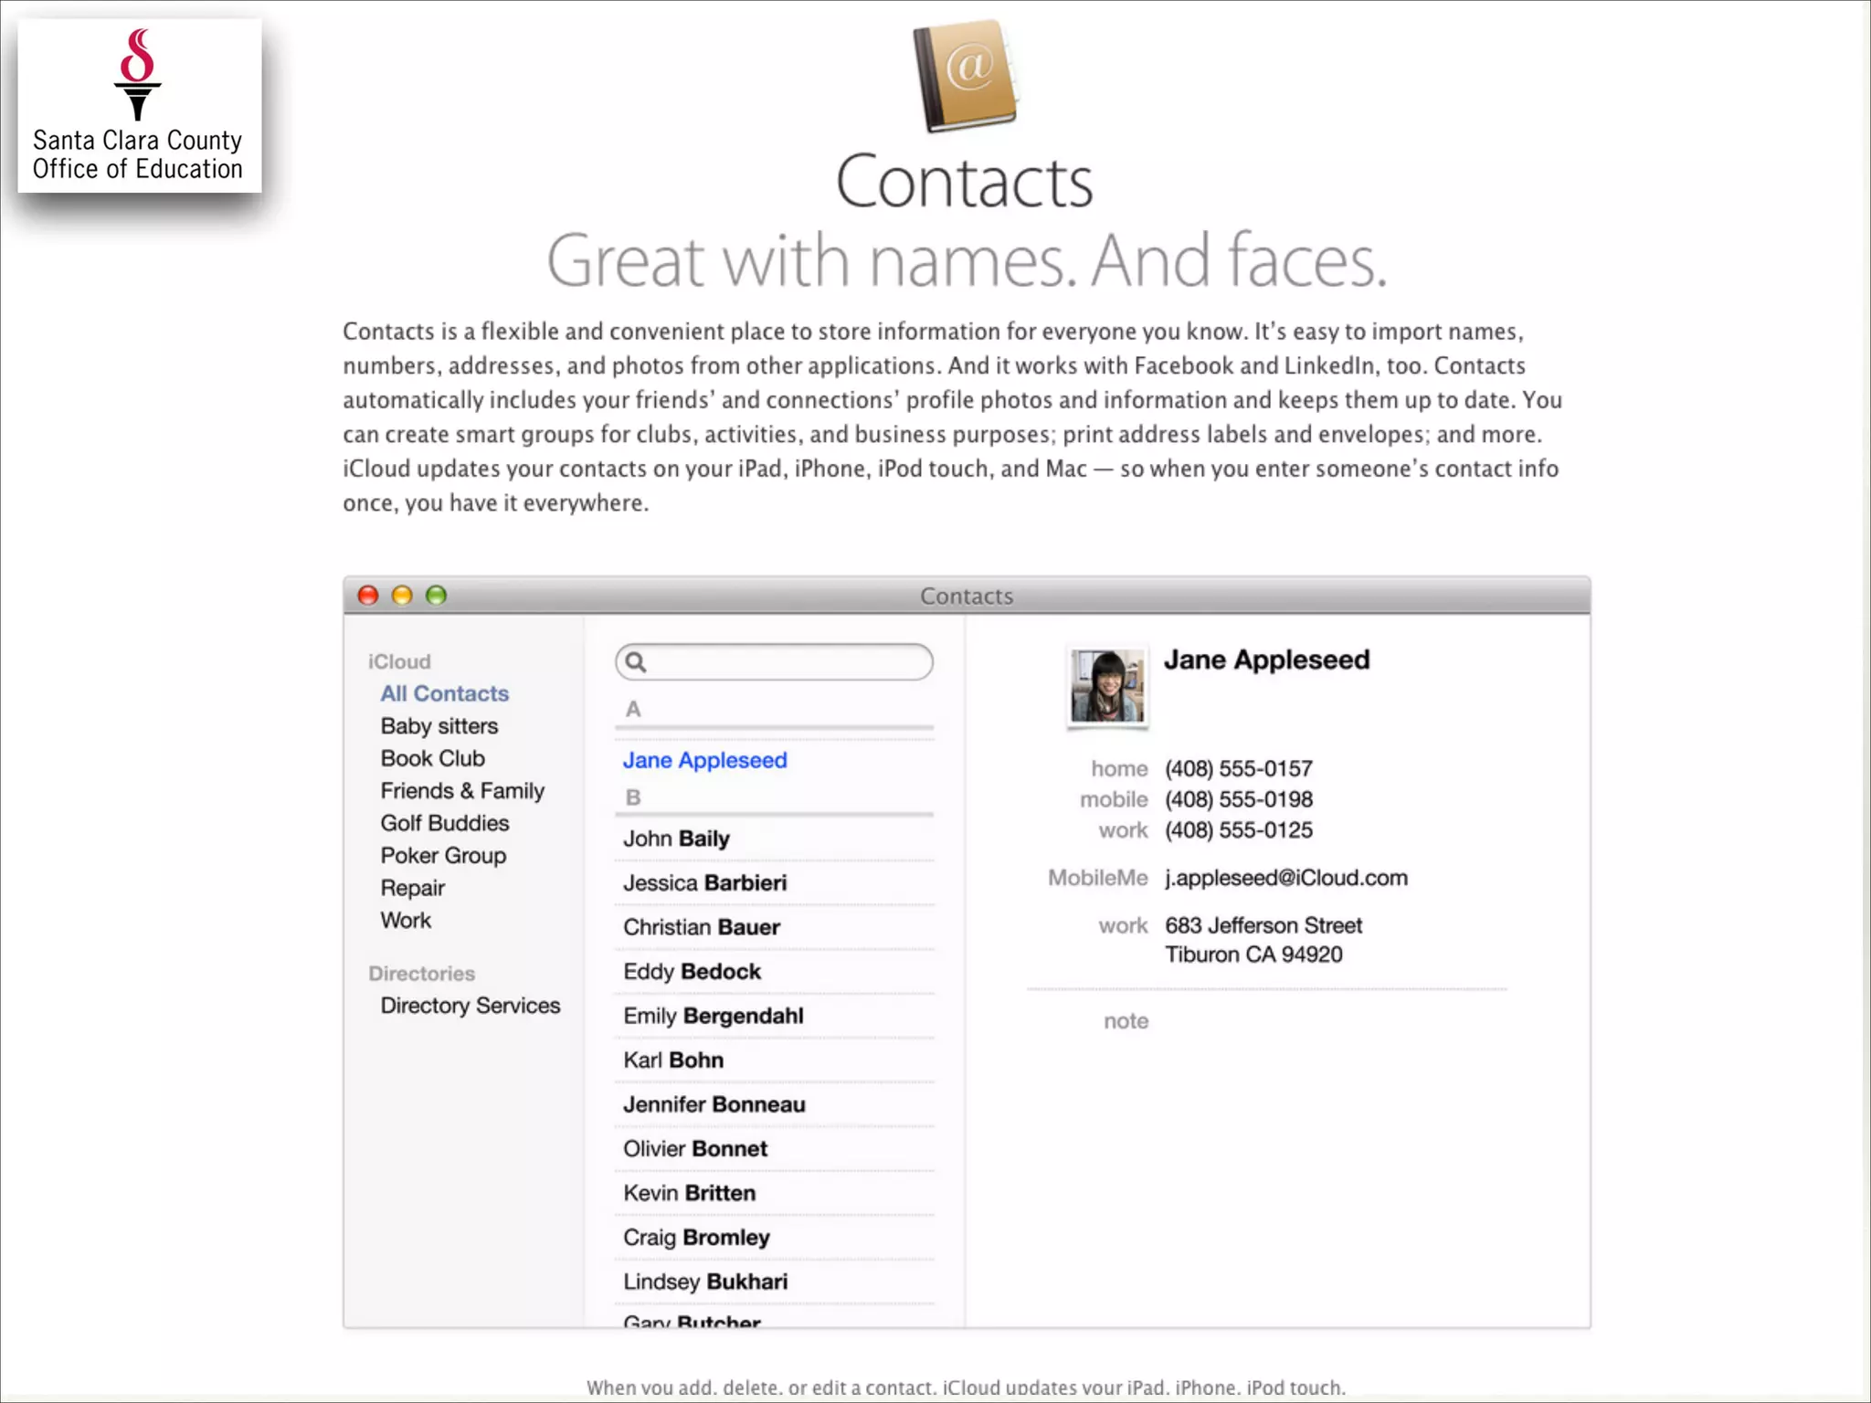
Task: Click the Contacts address book icon
Action: point(966,76)
